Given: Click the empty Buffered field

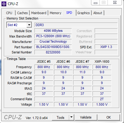Looking at the screenshot, I should [x=106, y=41].
